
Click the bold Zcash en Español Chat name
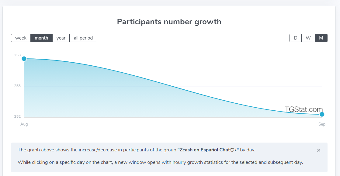pos(208,150)
